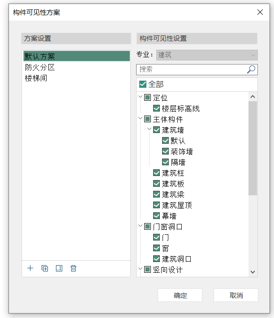Click the 搜索 input field
The width and height of the screenshot is (274, 318).
192,69
